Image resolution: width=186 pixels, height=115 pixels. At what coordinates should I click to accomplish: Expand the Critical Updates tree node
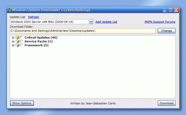13,38
